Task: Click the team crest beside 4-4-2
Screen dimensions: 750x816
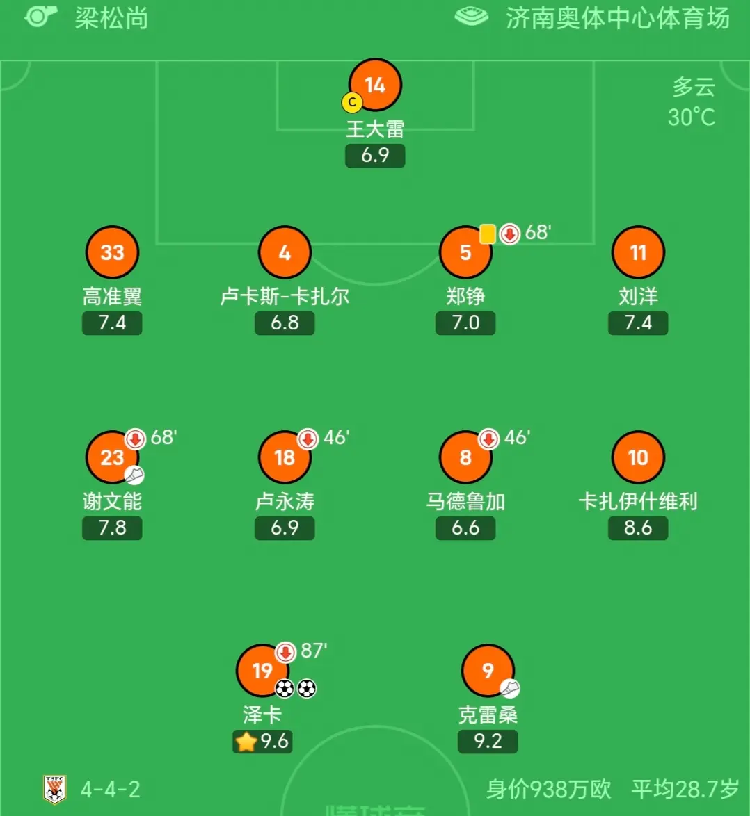Action: 55,790
